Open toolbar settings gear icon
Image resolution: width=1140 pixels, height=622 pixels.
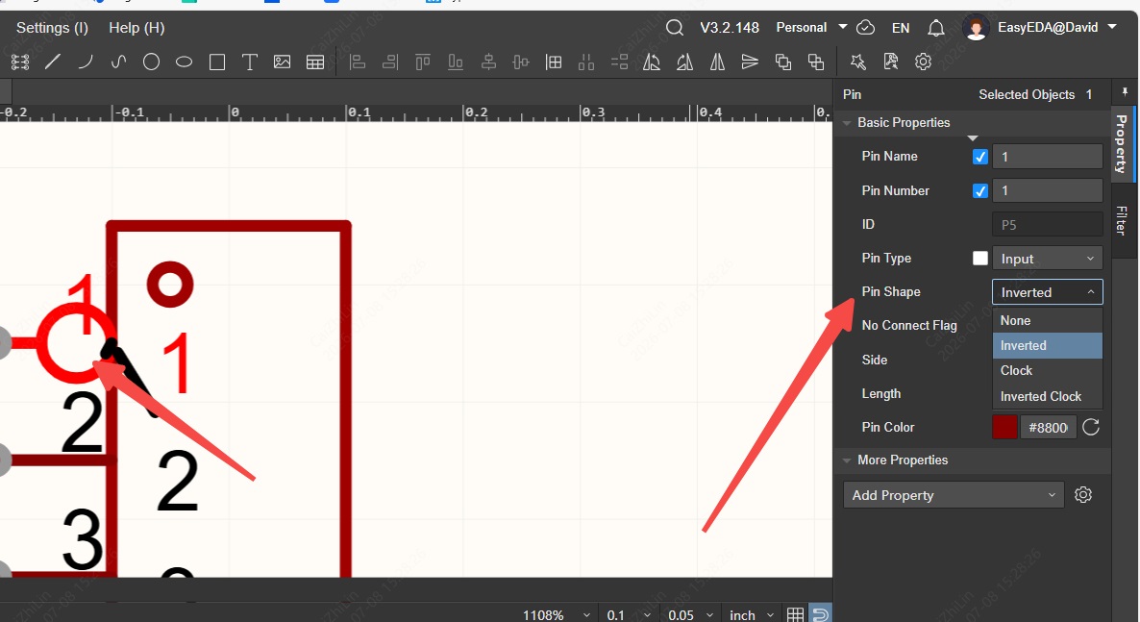point(924,62)
